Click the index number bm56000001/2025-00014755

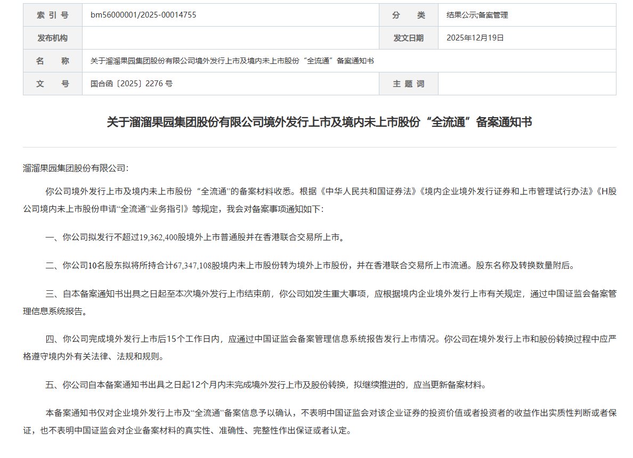click(143, 15)
